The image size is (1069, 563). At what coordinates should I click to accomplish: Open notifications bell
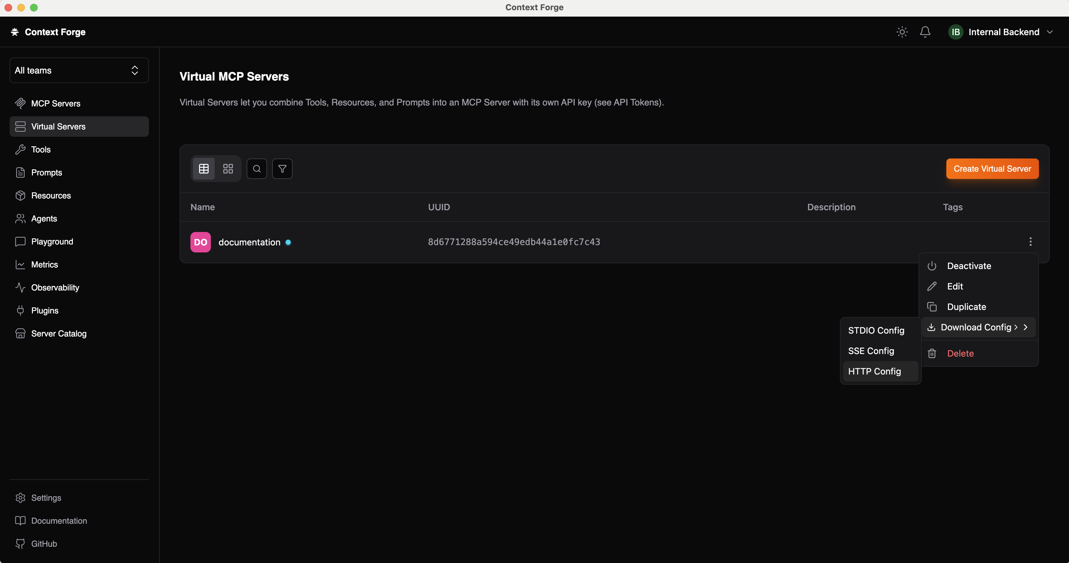[x=925, y=32]
